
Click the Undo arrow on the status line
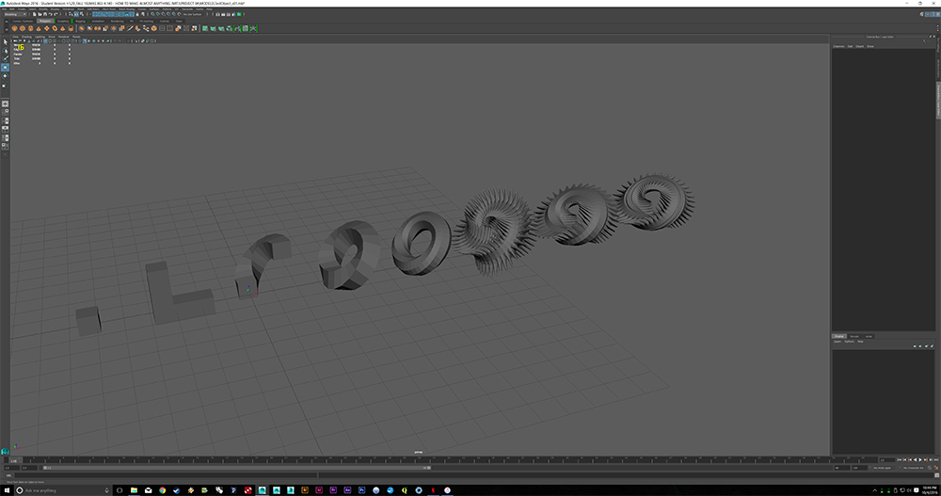51,14
